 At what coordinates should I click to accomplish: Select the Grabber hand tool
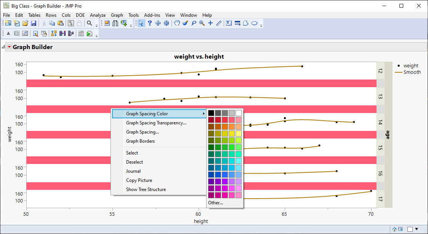177,23
